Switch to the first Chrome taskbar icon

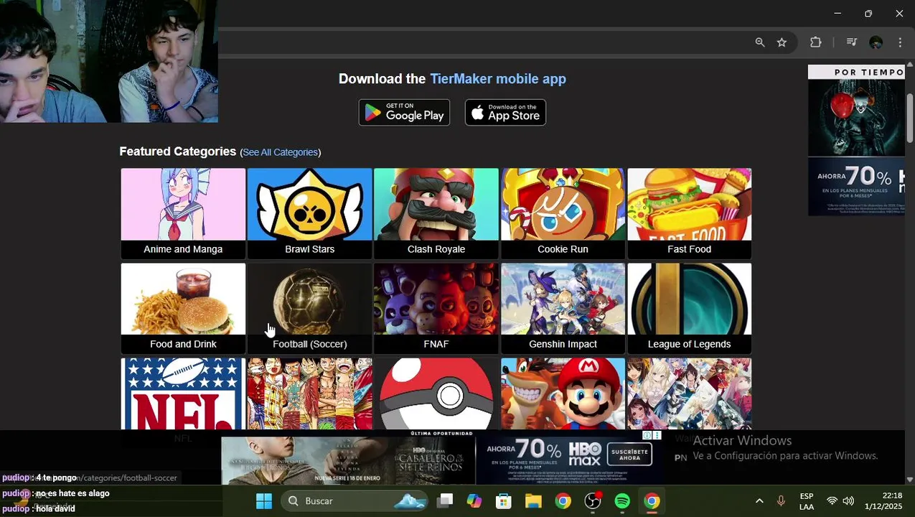click(563, 501)
